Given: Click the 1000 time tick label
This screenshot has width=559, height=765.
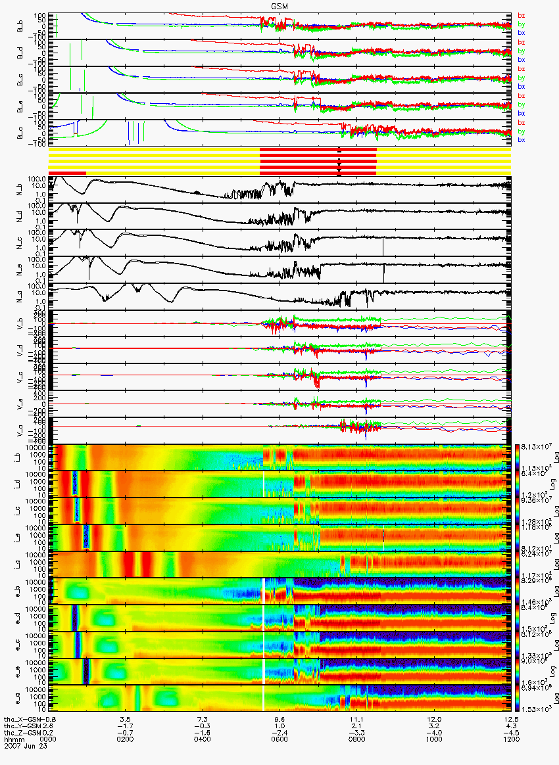Looking at the screenshot, I should [434, 739].
